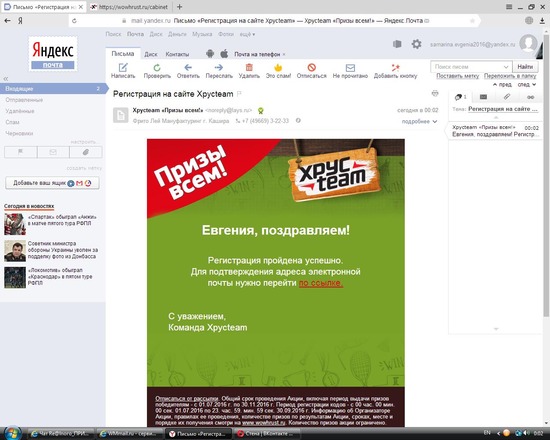Click the Android app icon
This screenshot has height=440, width=550.
coord(210,54)
